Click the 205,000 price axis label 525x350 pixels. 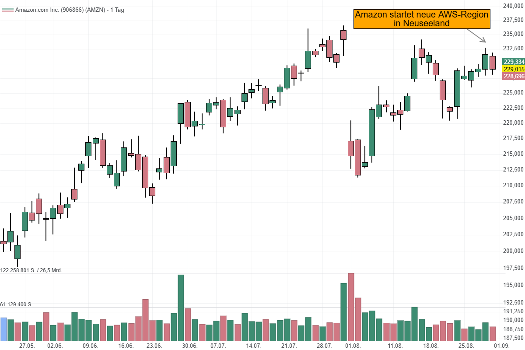pyautogui.click(x=514, y=218)
